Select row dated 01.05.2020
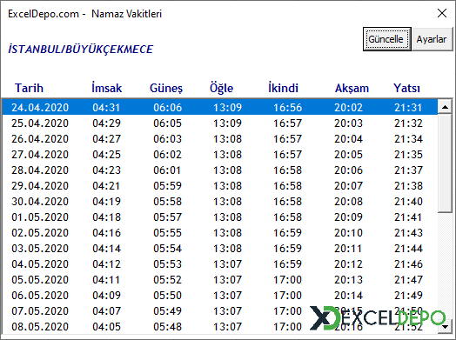Screen dimensions: 456x340 click(220, 217)
